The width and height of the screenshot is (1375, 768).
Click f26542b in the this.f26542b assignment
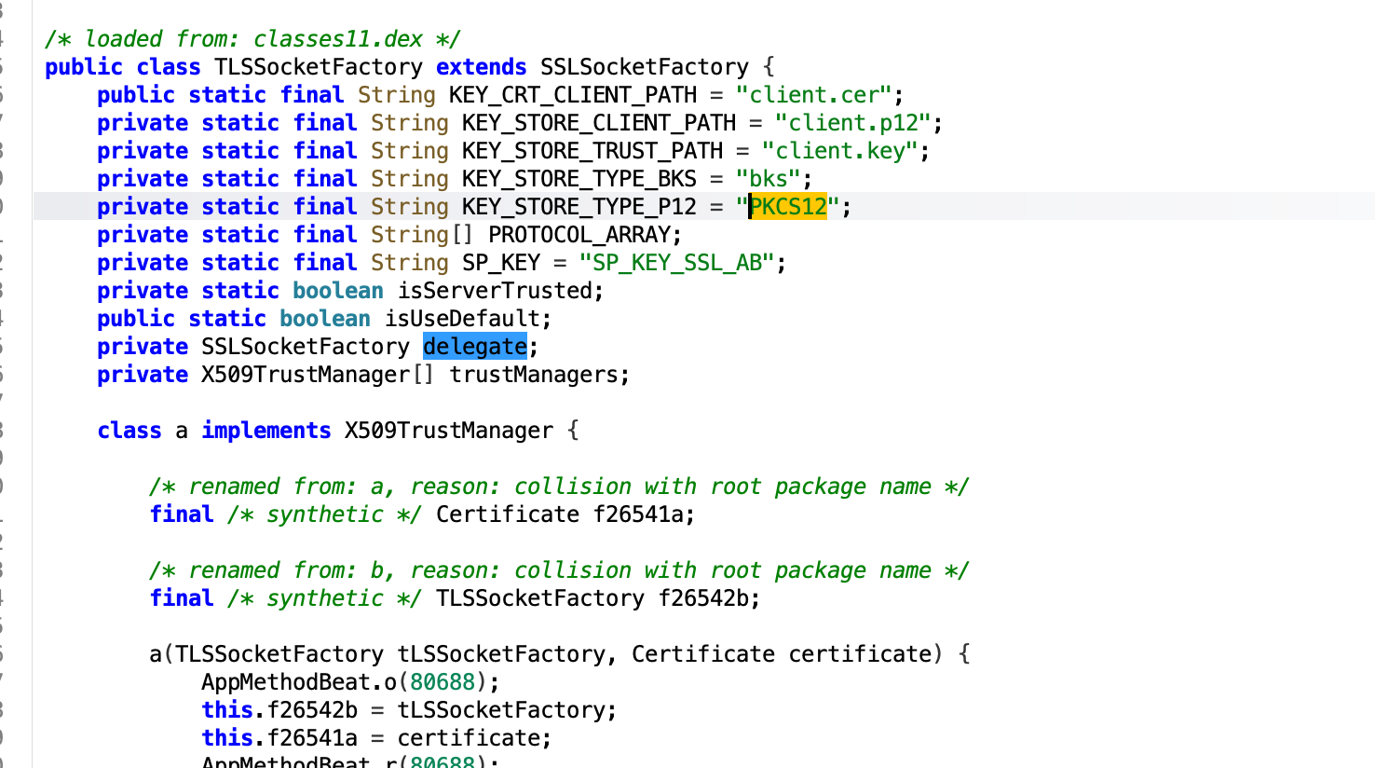pos(312,710)
